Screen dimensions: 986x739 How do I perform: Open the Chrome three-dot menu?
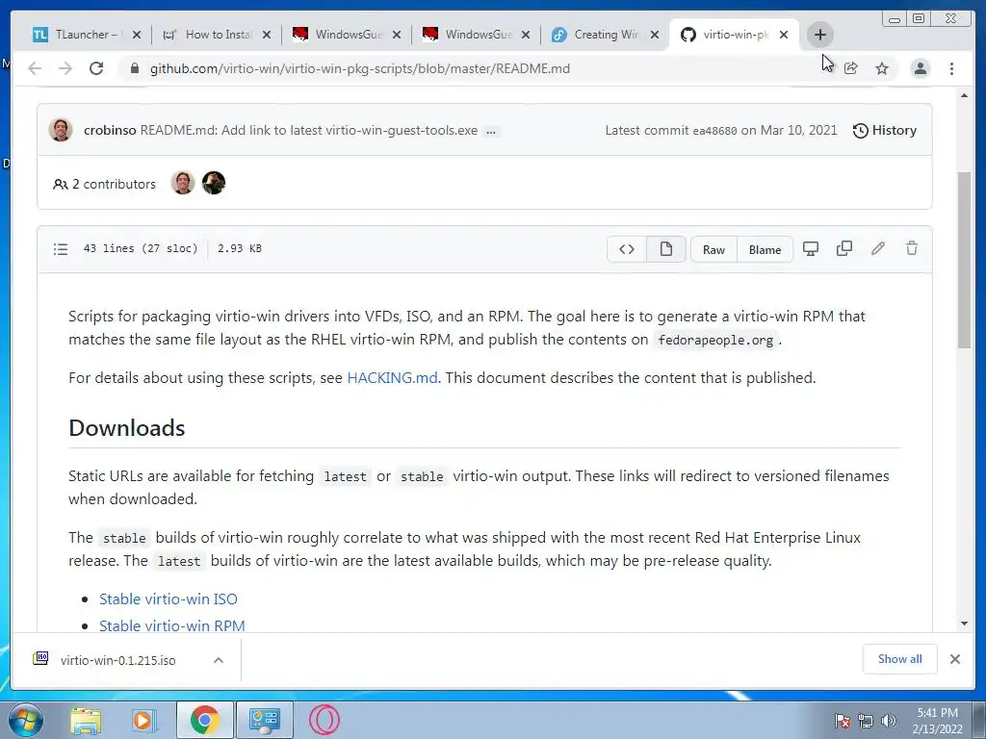tap(951, 68)
